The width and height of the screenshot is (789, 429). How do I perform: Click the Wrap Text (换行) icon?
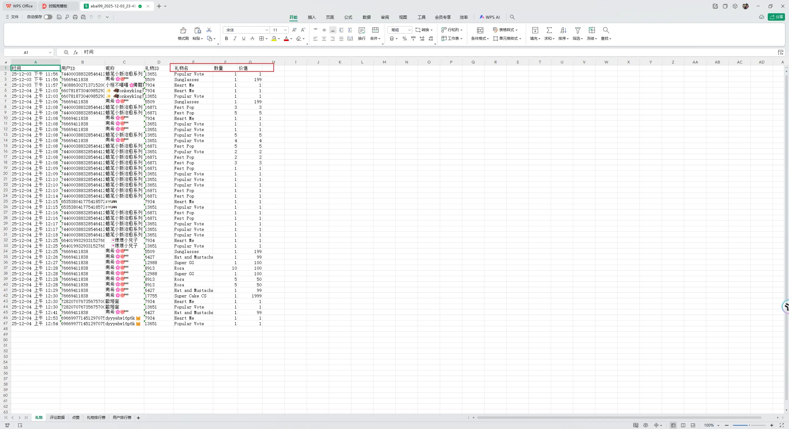(362, 30)
